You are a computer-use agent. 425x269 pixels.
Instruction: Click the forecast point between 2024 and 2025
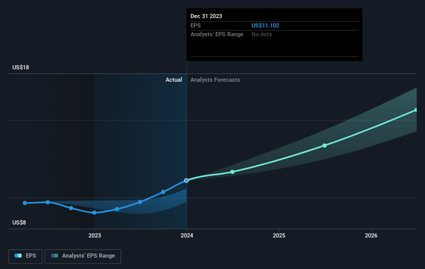click(233, 172)
